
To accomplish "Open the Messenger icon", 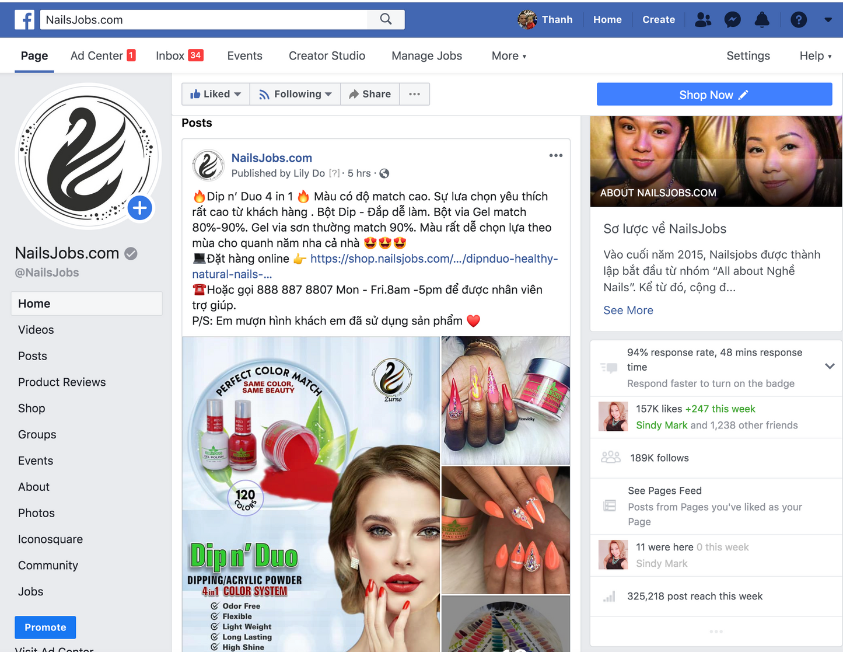I will (x=732, y=19).
